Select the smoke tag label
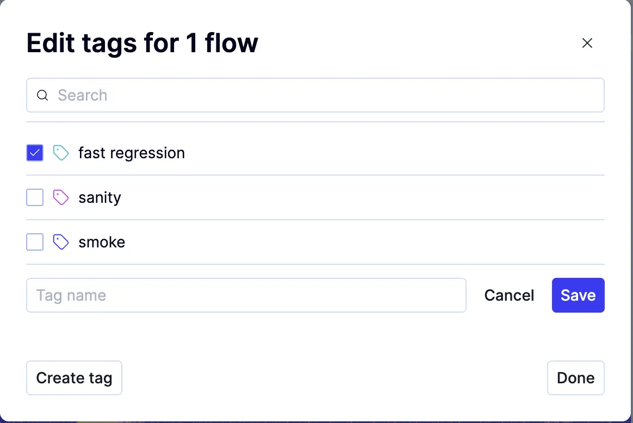This screenshot has height=423, width=633. [x=102, y=242]
